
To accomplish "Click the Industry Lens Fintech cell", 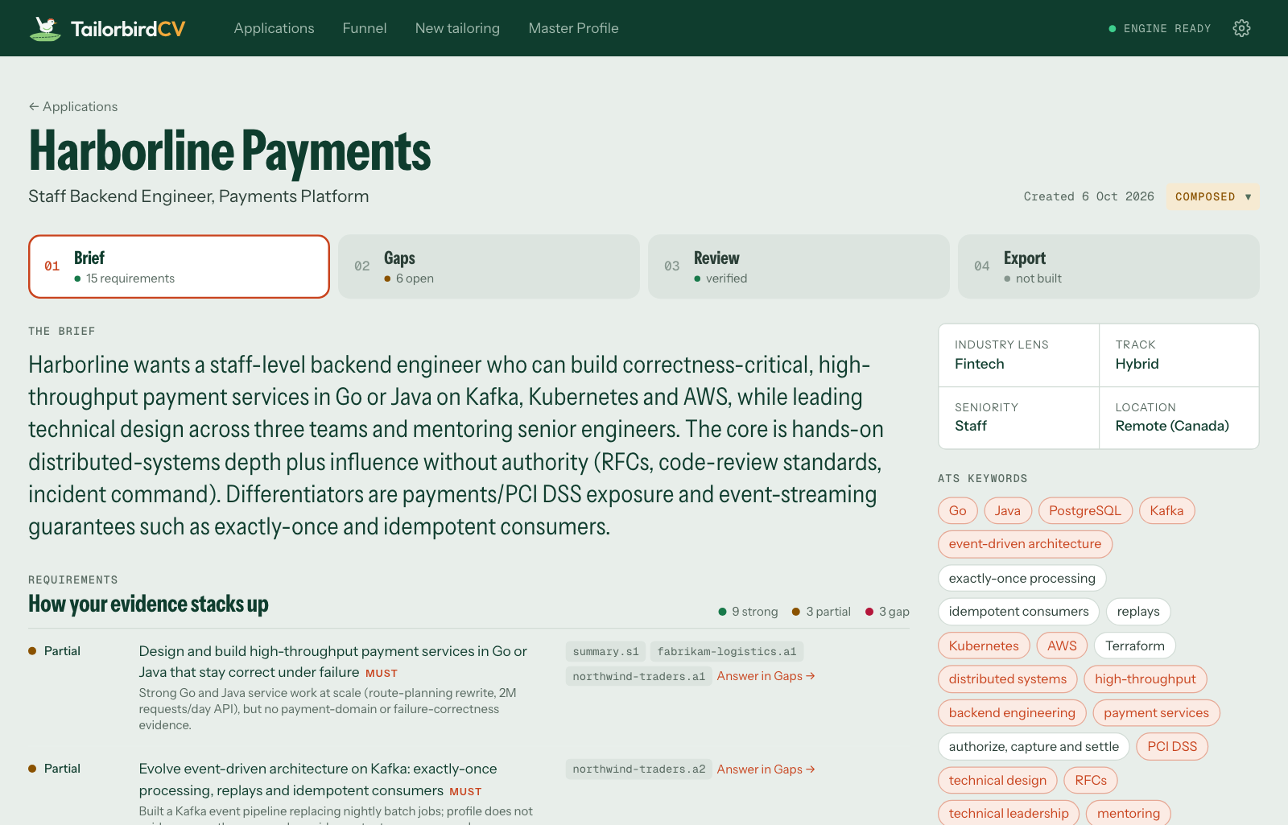I will (1018, 355).
